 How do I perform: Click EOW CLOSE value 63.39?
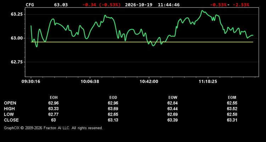[x=172, y=120]
